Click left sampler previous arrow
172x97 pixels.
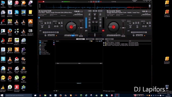pos(55,26)
